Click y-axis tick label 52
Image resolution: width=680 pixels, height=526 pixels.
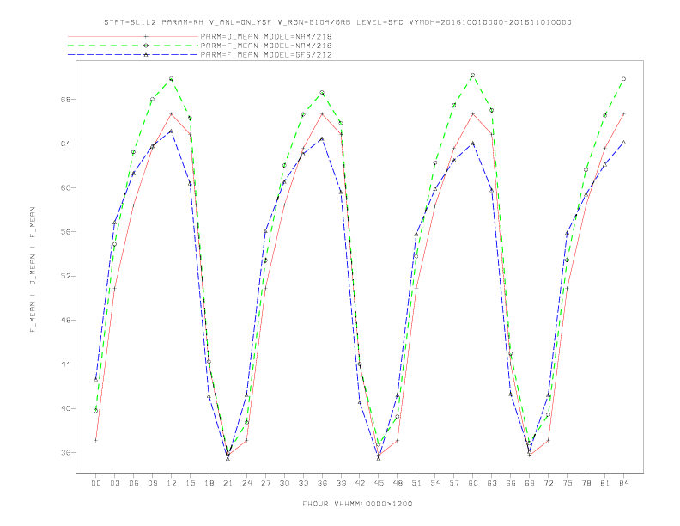pyautogui.click(x=65, y=276)
